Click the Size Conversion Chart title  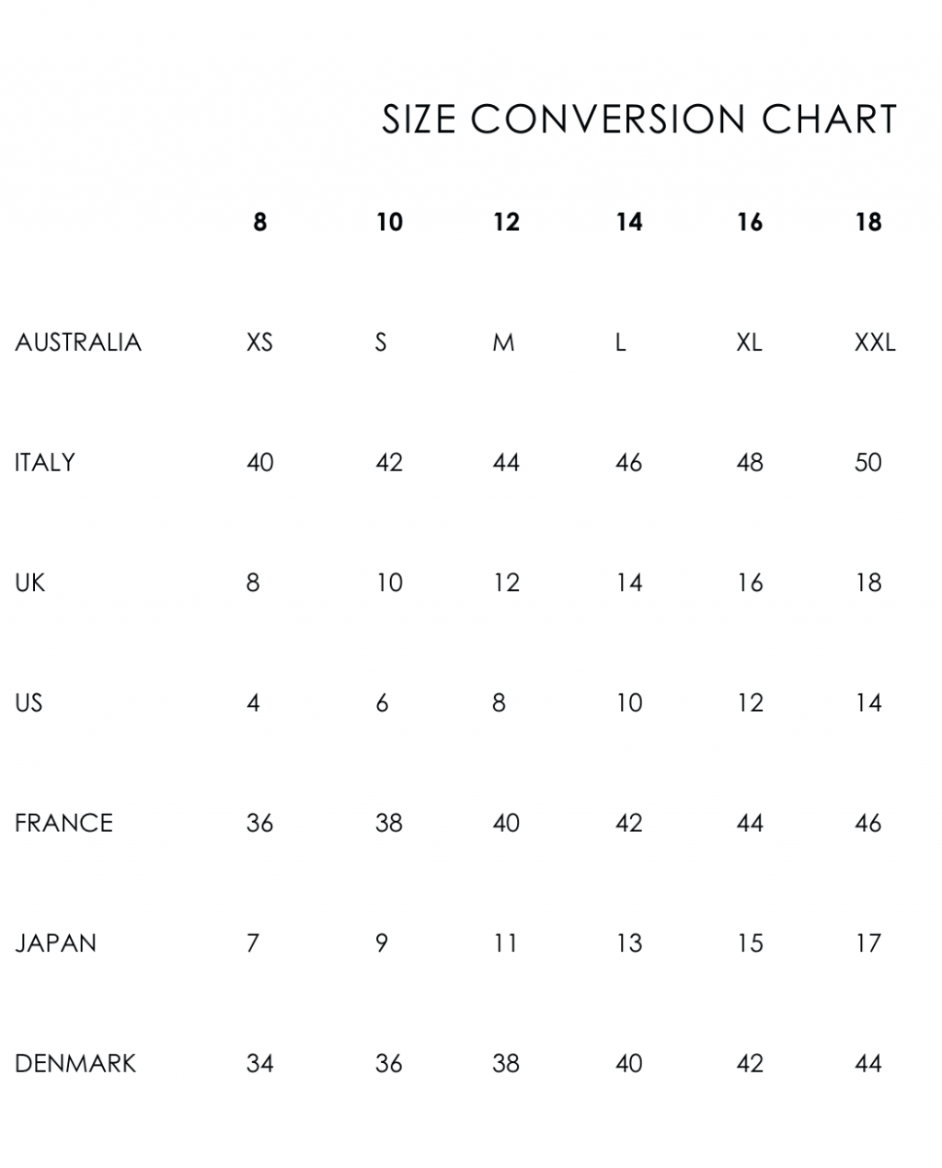638,120
